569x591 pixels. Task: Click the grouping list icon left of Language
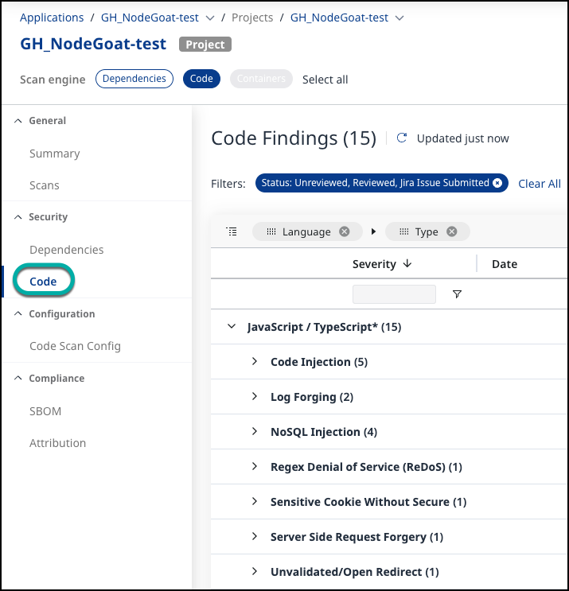click(x=232, y=231)
